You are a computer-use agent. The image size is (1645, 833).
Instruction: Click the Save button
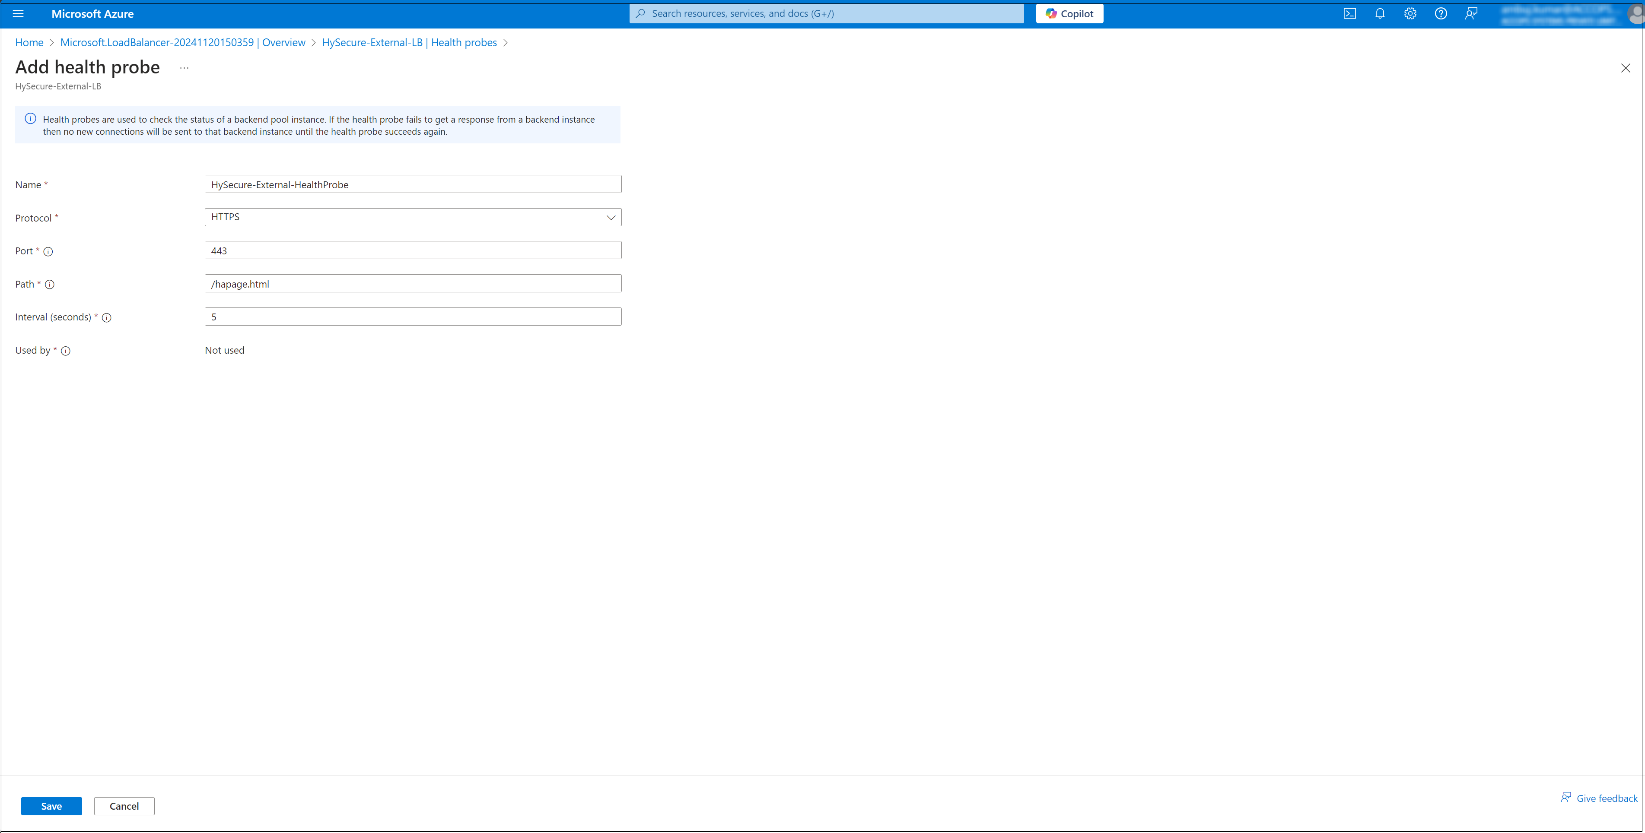click(x=51, y=806)
